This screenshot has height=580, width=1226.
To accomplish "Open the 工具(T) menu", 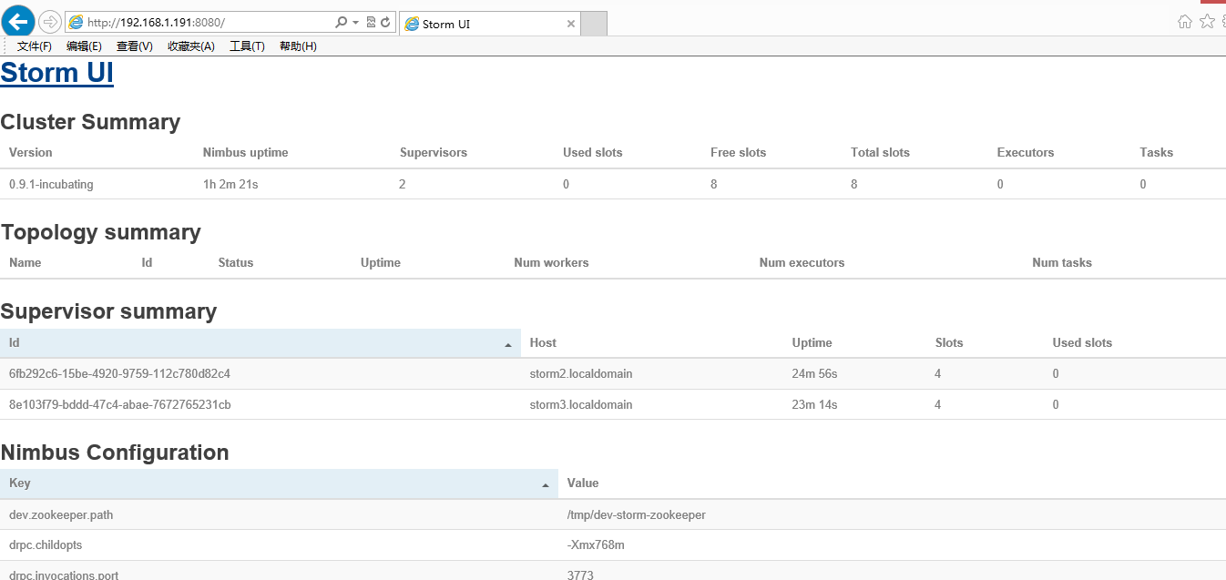I will (247, 46).
